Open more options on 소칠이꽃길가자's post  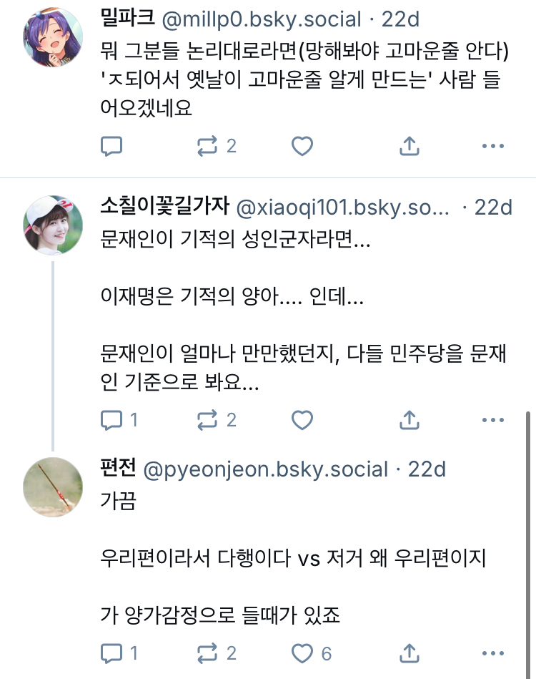point(493,420)
